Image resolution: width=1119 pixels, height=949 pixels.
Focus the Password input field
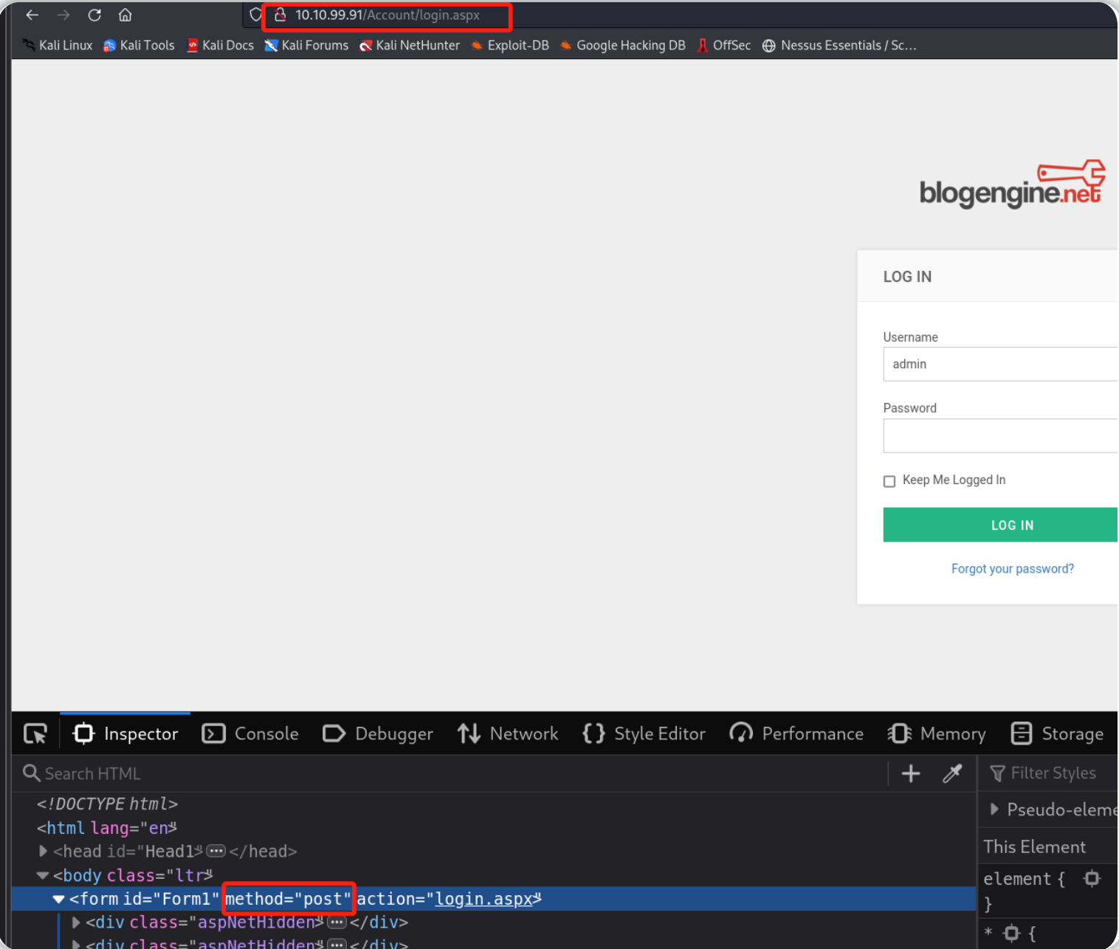pos(1000,436)
